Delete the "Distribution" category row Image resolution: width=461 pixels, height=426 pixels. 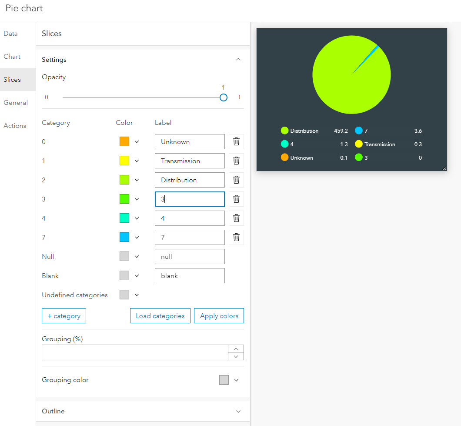click(236, 180)
